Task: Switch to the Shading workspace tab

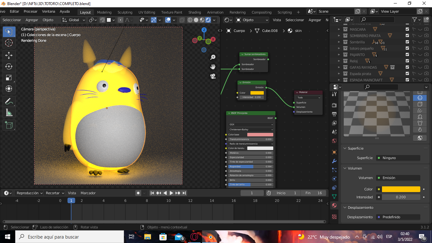Action: click(194, 12)
